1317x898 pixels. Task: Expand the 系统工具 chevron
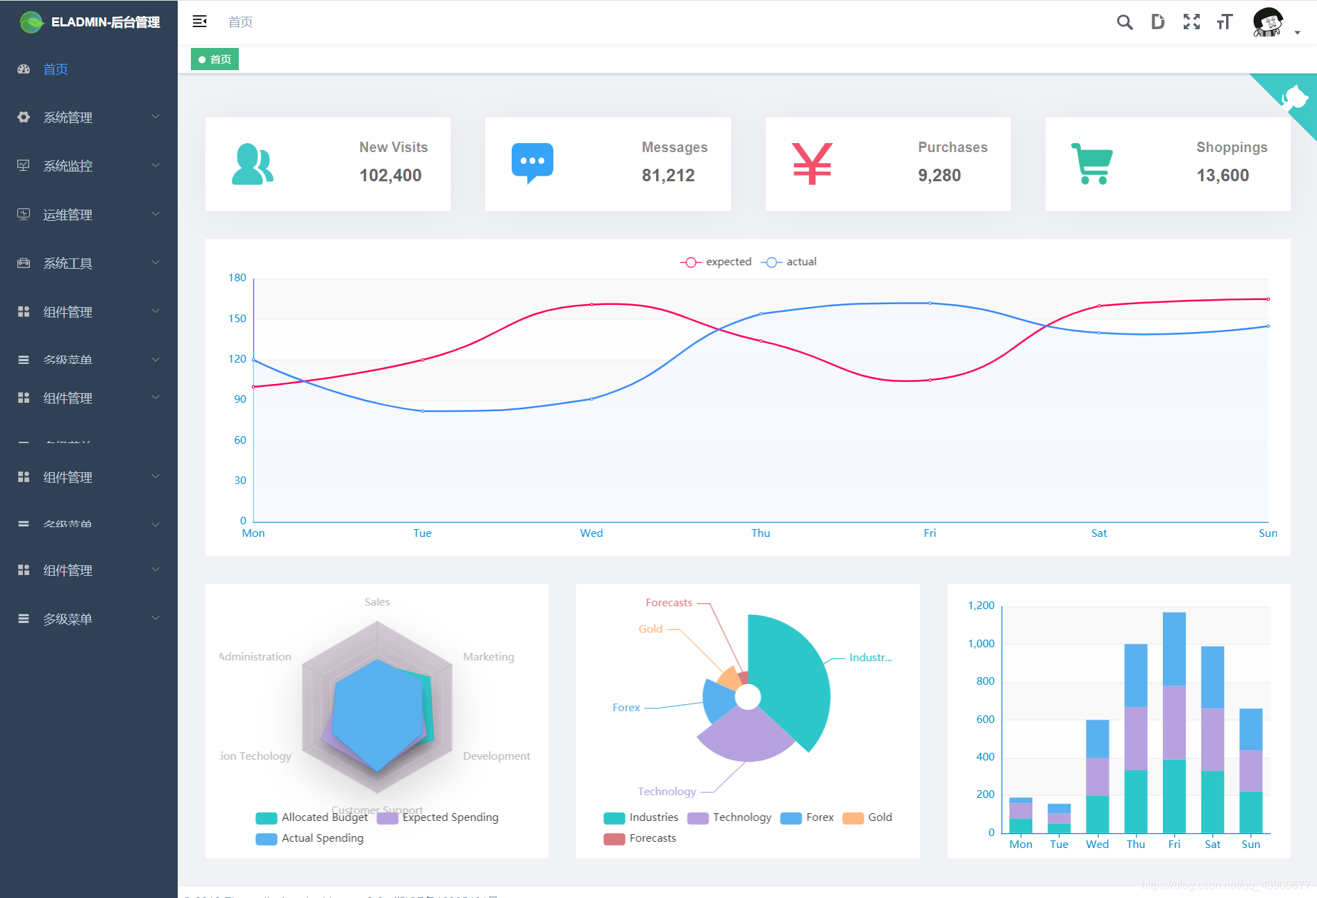pos(156,263)
